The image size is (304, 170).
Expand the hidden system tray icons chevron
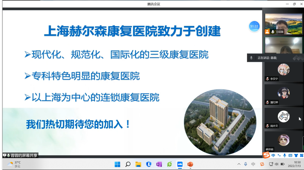[x=239, y=164]
